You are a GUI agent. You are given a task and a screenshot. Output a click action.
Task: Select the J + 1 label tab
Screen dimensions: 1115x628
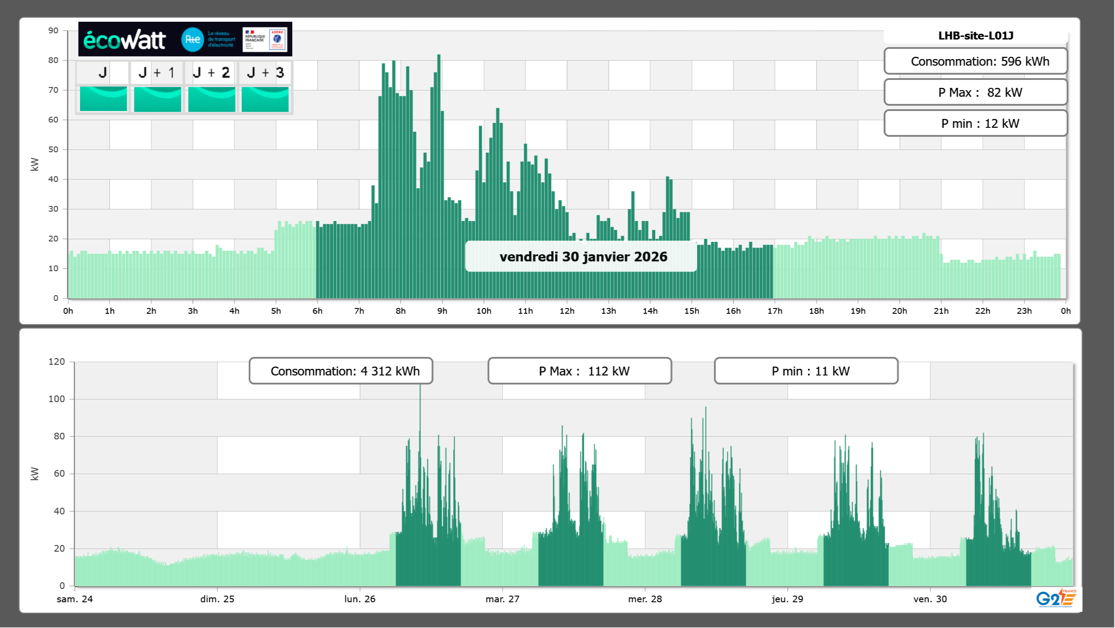click(x=157, y=72)
